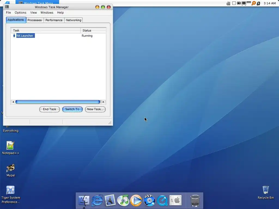
Task: Click the Switch To button
Action: pyautogui.click(x=72, y=109)
